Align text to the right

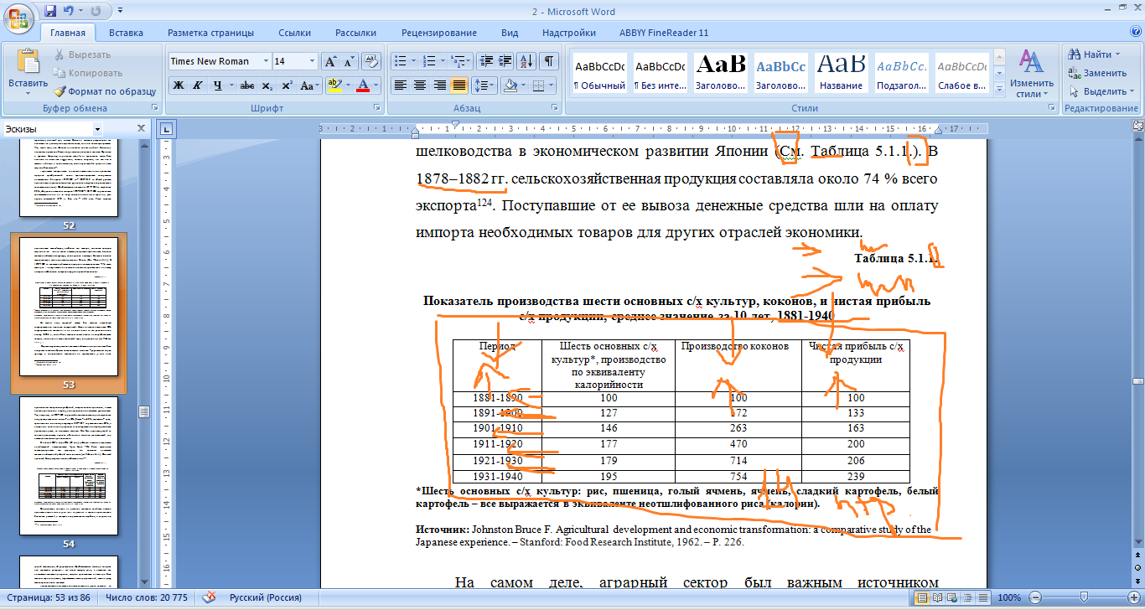(439, 85)
